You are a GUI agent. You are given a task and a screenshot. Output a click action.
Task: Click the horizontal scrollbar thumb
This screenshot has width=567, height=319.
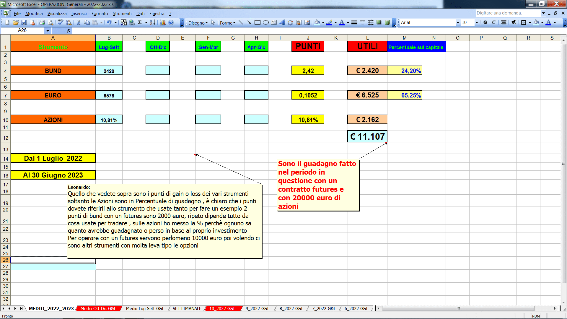pos(458,308)
